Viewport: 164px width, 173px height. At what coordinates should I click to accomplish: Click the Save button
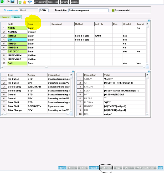(62, 168)
